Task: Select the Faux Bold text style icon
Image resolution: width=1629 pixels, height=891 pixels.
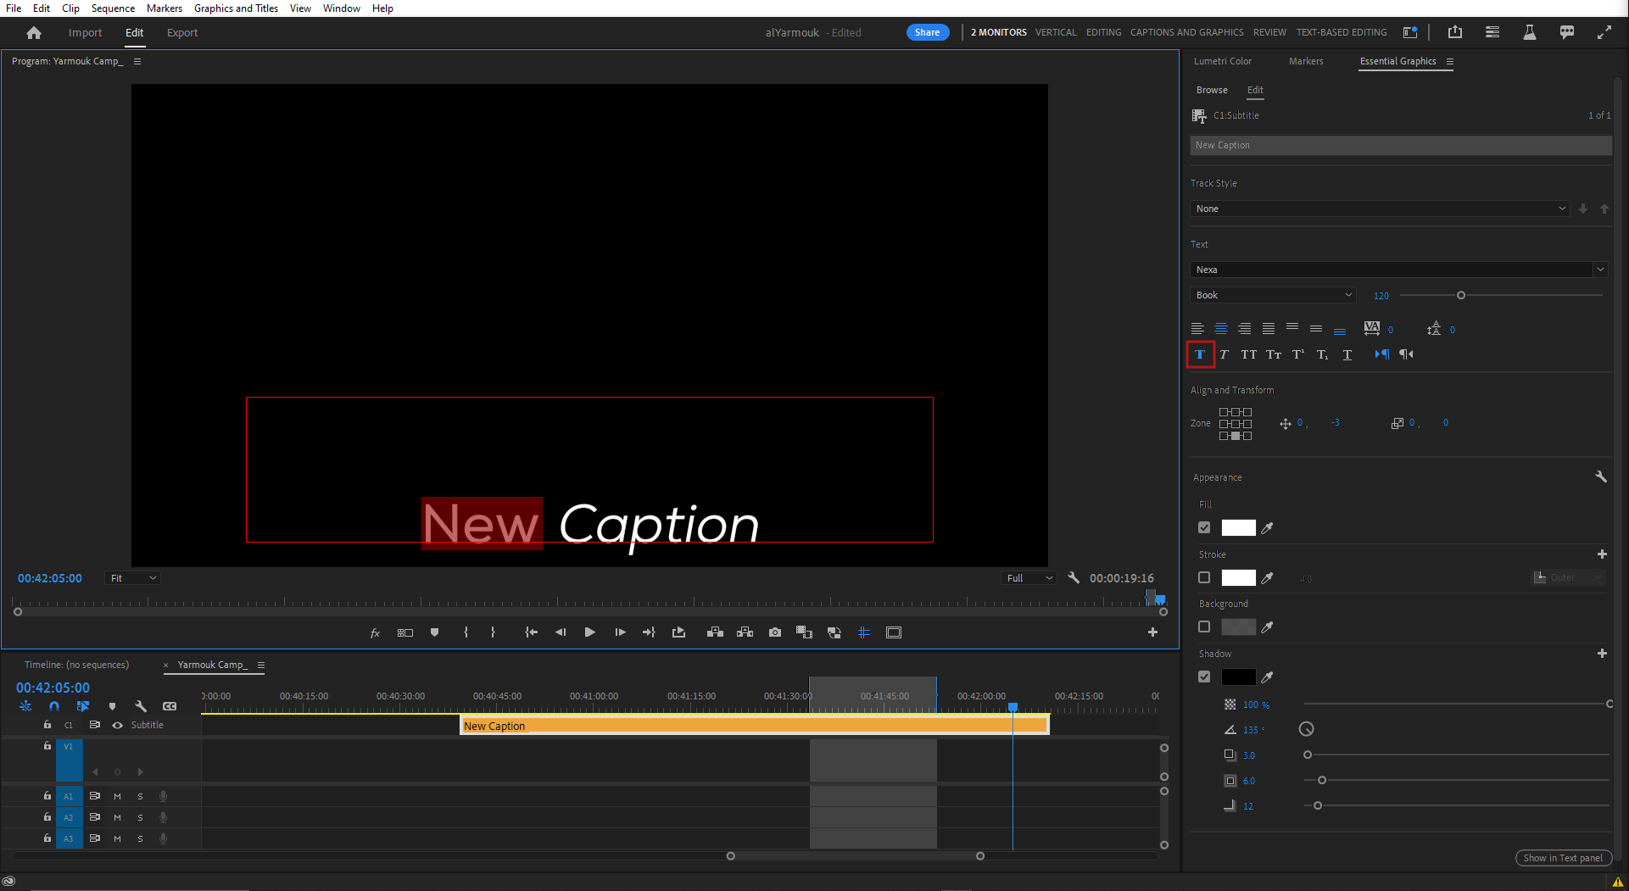Action: pos(1200,354)
